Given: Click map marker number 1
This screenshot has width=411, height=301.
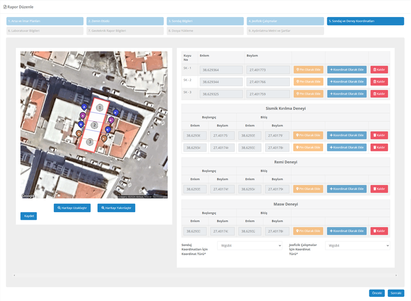Looking at the screenshot, I should pos(100,107).
